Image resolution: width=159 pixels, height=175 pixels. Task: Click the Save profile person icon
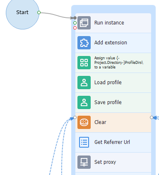tap(84, 102)
